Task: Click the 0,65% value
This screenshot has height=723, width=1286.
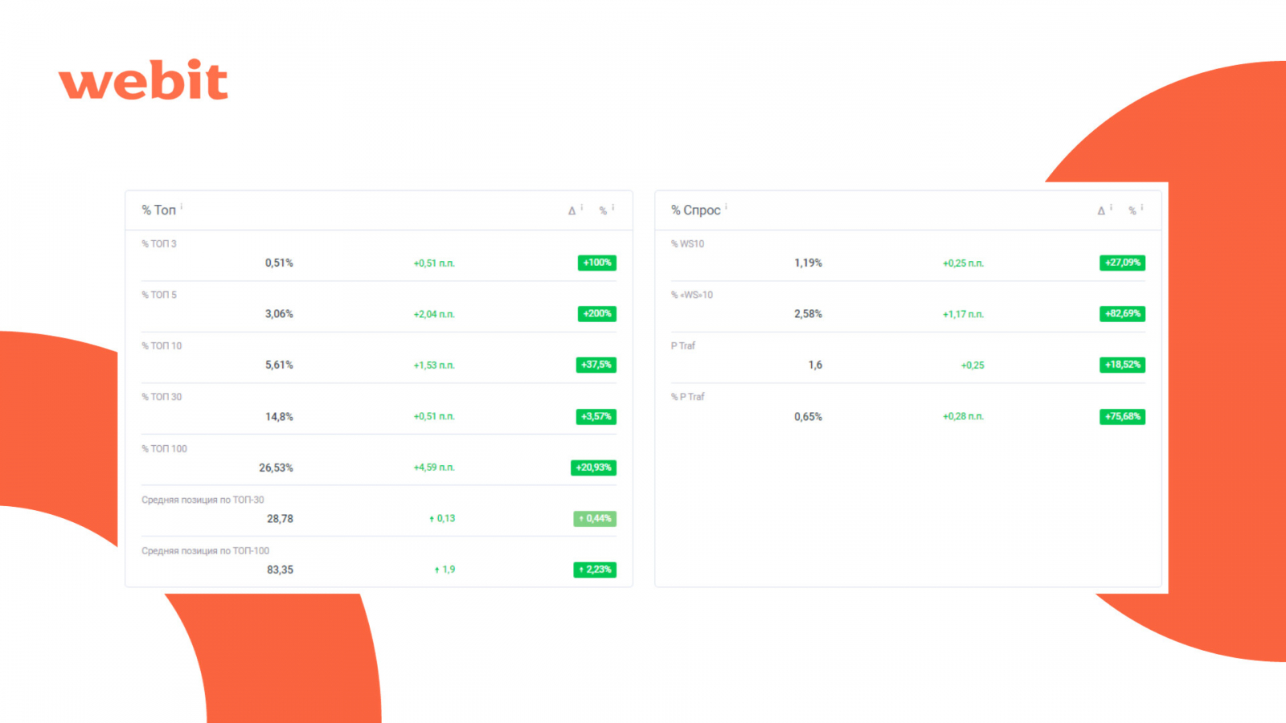Action: [808, 417]
